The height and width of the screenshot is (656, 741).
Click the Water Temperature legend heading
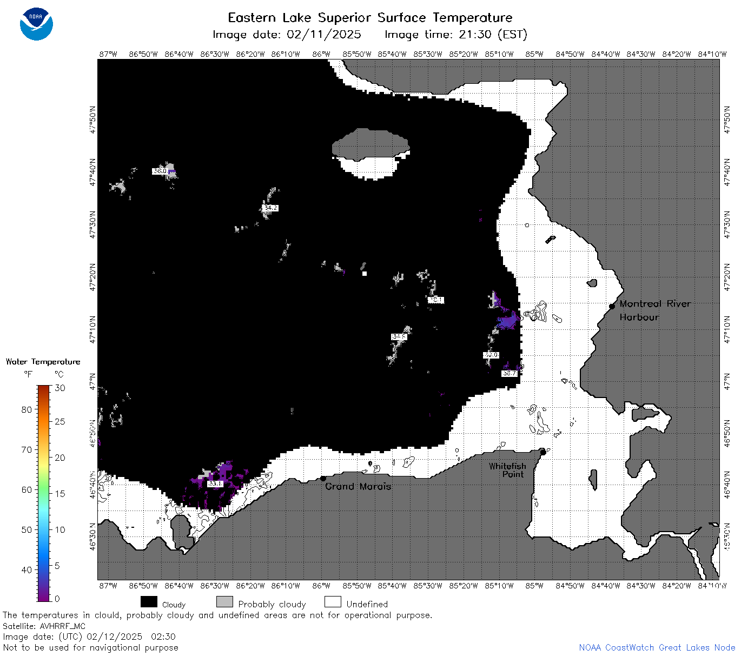43,362
